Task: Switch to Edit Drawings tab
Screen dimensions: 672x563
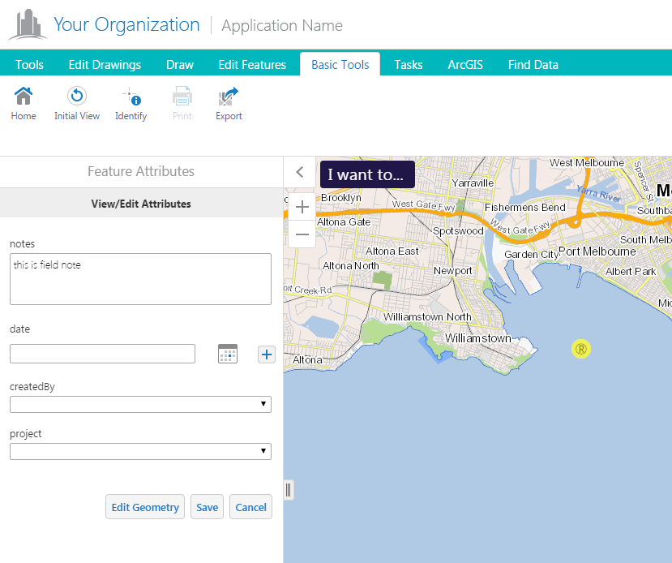Action: [x=105, y=65]
